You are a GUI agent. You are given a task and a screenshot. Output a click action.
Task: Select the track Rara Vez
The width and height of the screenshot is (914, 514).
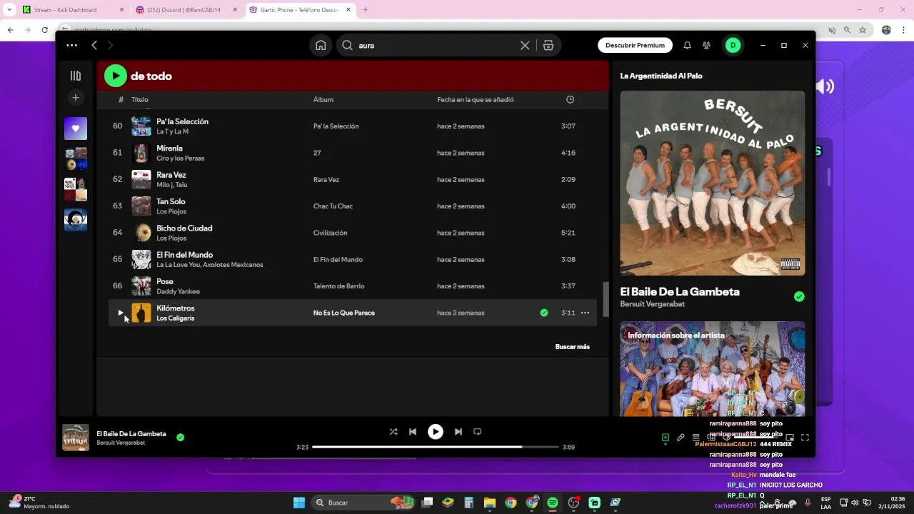pyautogui.click(x=171, y=175)
